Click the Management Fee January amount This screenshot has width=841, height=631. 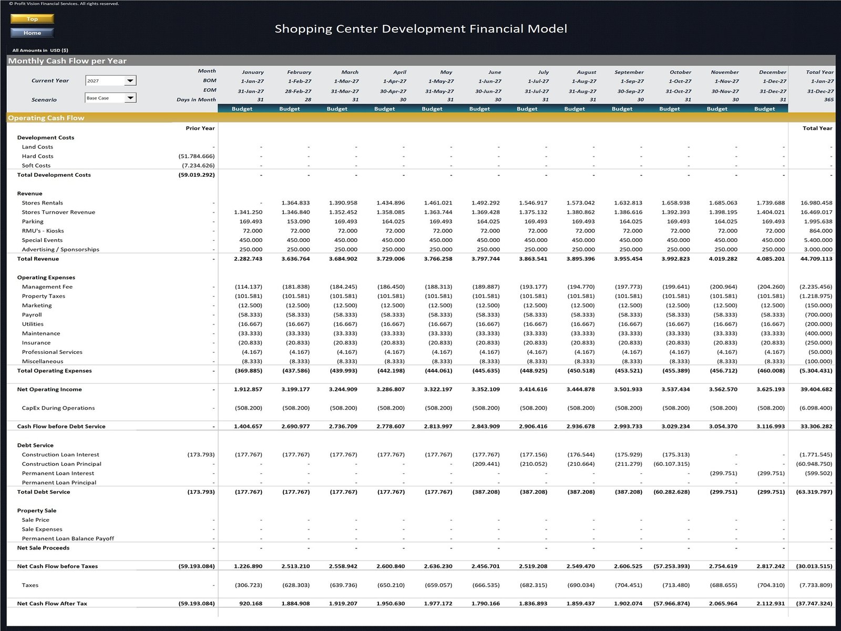(x=248, y=287)
